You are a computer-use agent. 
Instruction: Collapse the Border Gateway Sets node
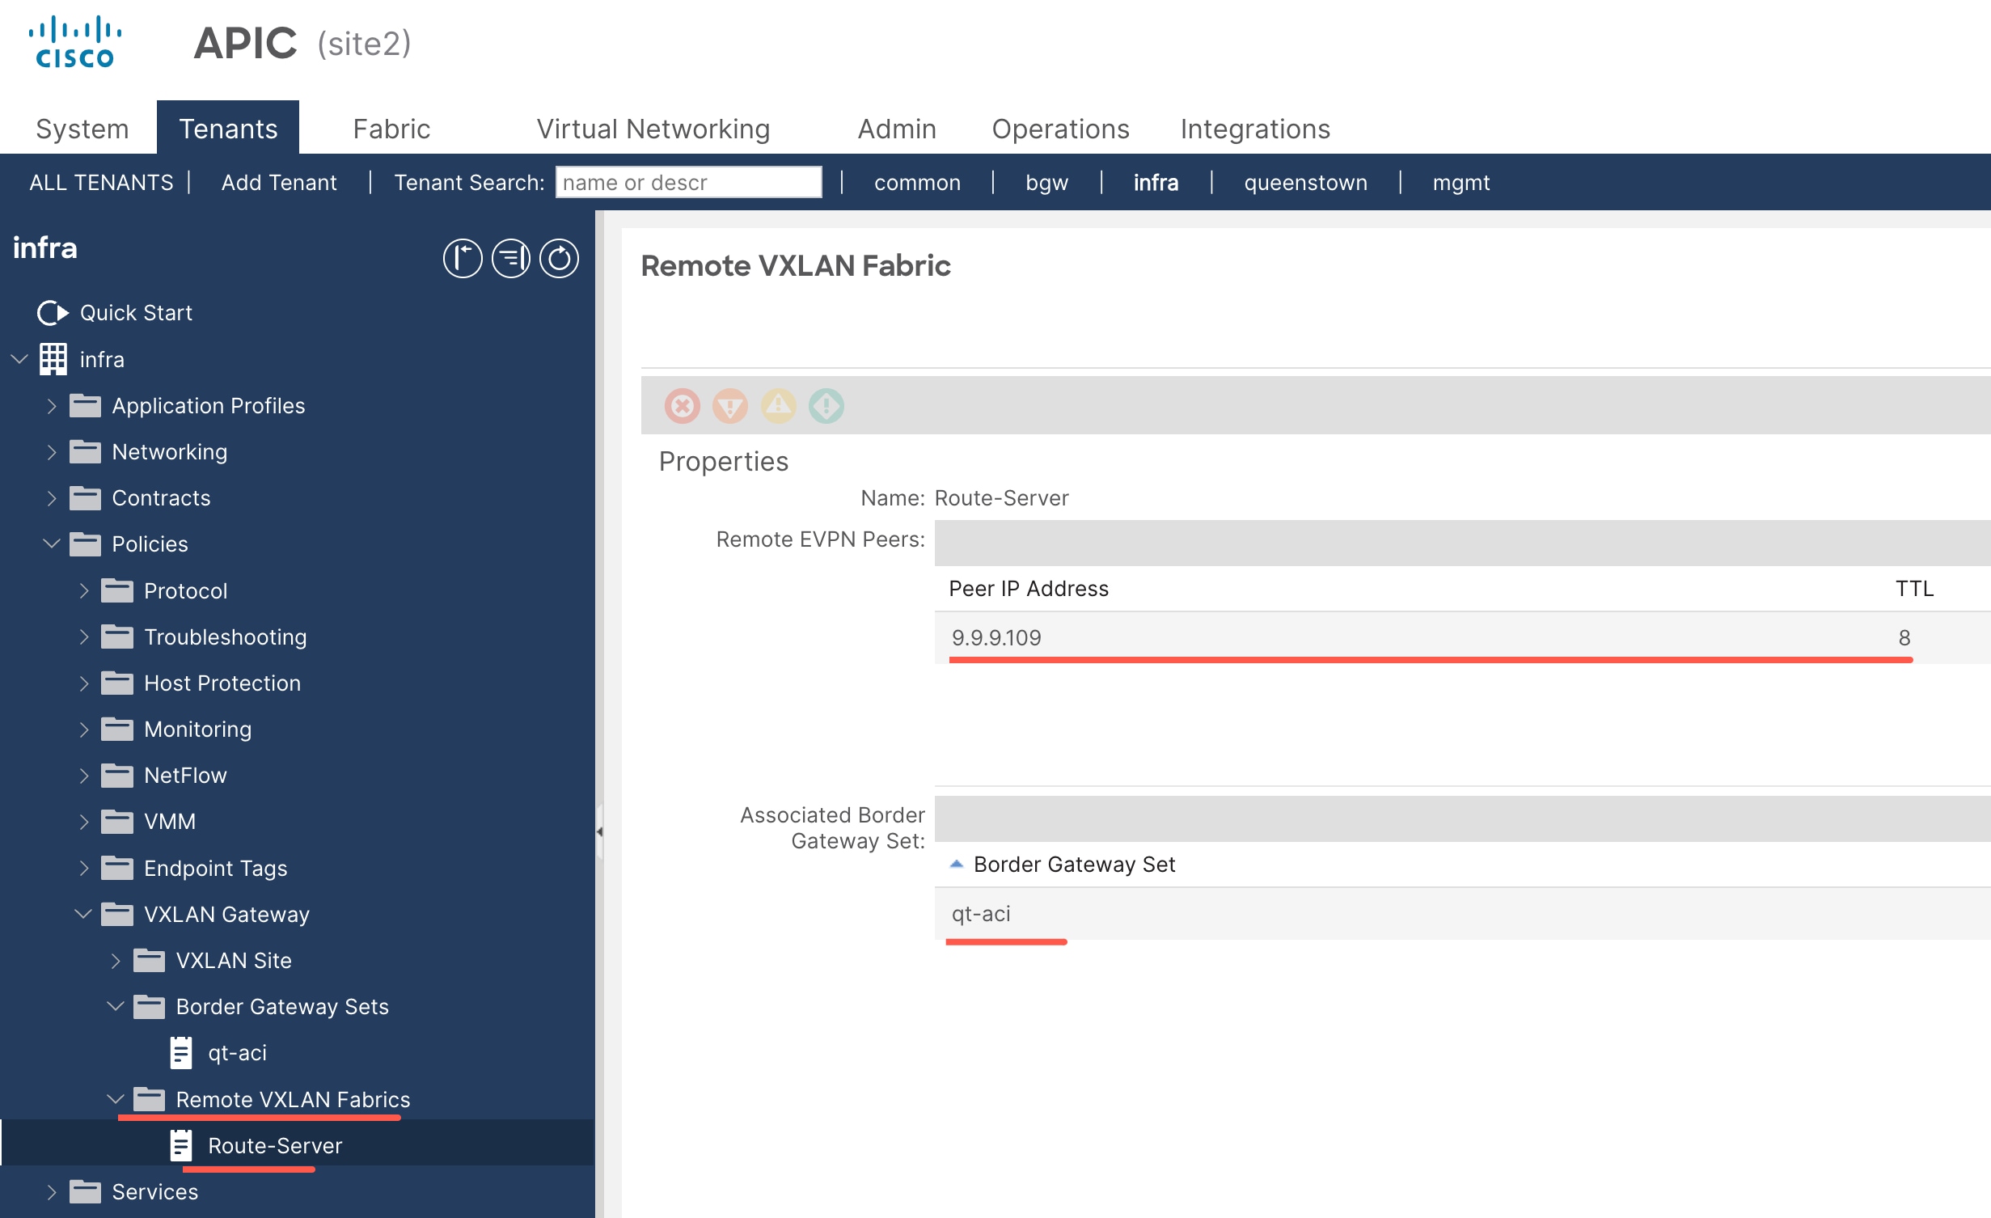pyautogui.click(x=116, y=1005)
